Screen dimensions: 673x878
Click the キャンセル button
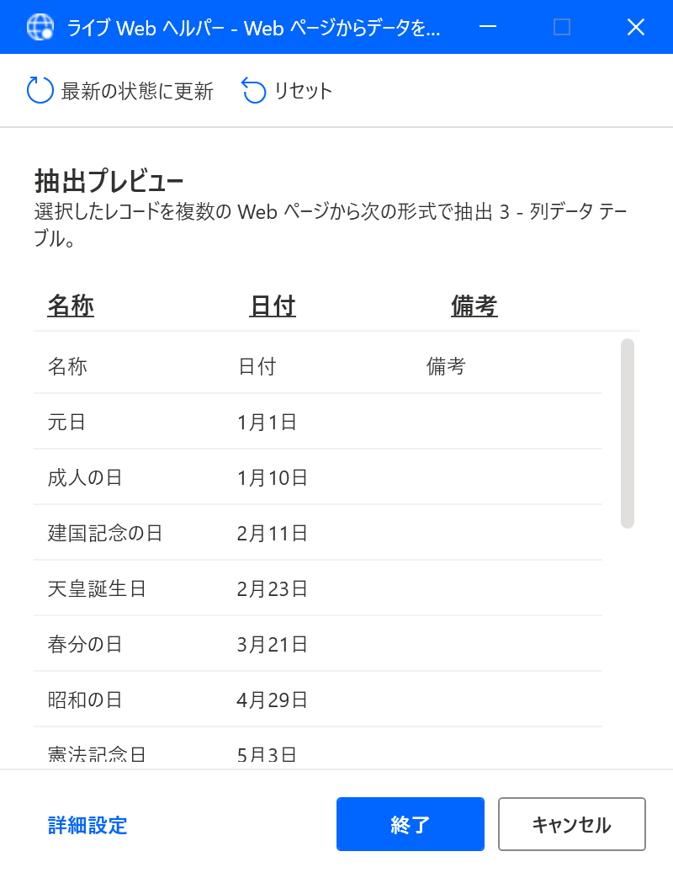tap(572, 824)
